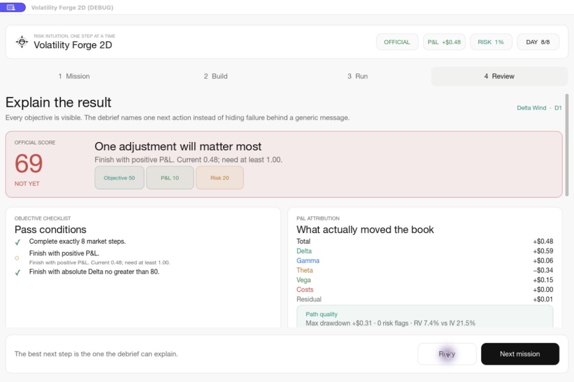The width and height of the screenshot is (574, 382).
Task: Select the P&L 10 score chip
Action: pos(170,178)
